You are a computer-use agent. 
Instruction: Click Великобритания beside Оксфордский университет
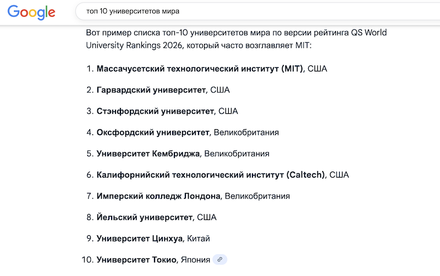tap(246, 133)
